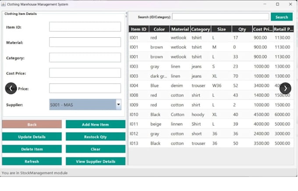Select the I011 beige linnen row
The height and width of the screenshot is (191, 298).
(211, 124)
